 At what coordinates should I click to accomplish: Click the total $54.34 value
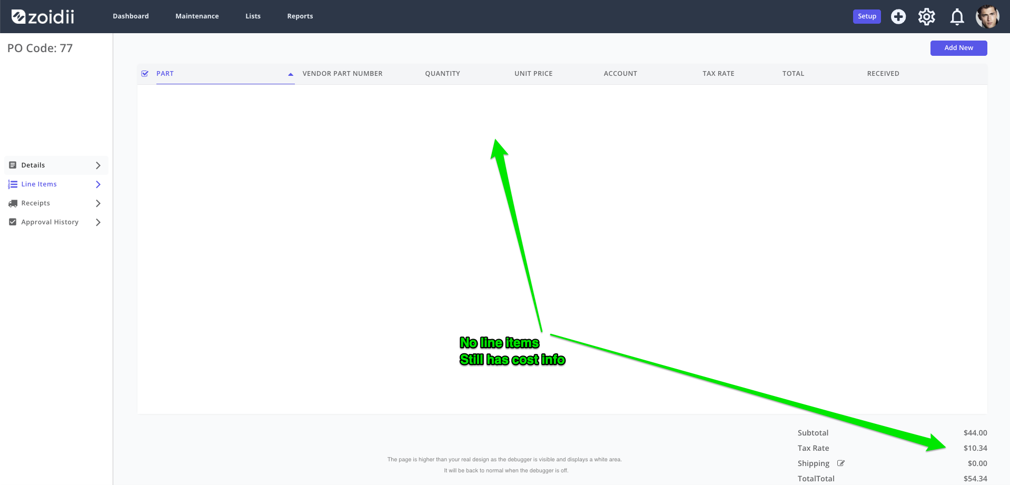tap(975, 479)
